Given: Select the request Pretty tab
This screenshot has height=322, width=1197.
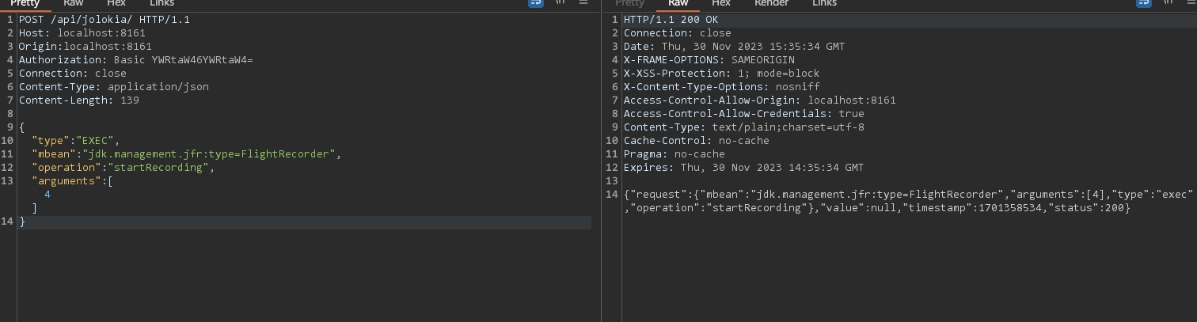Looking at the screenshot, I should click(25, 3).
